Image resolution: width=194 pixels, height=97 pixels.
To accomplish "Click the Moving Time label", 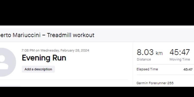I will [x=180, y=59].
